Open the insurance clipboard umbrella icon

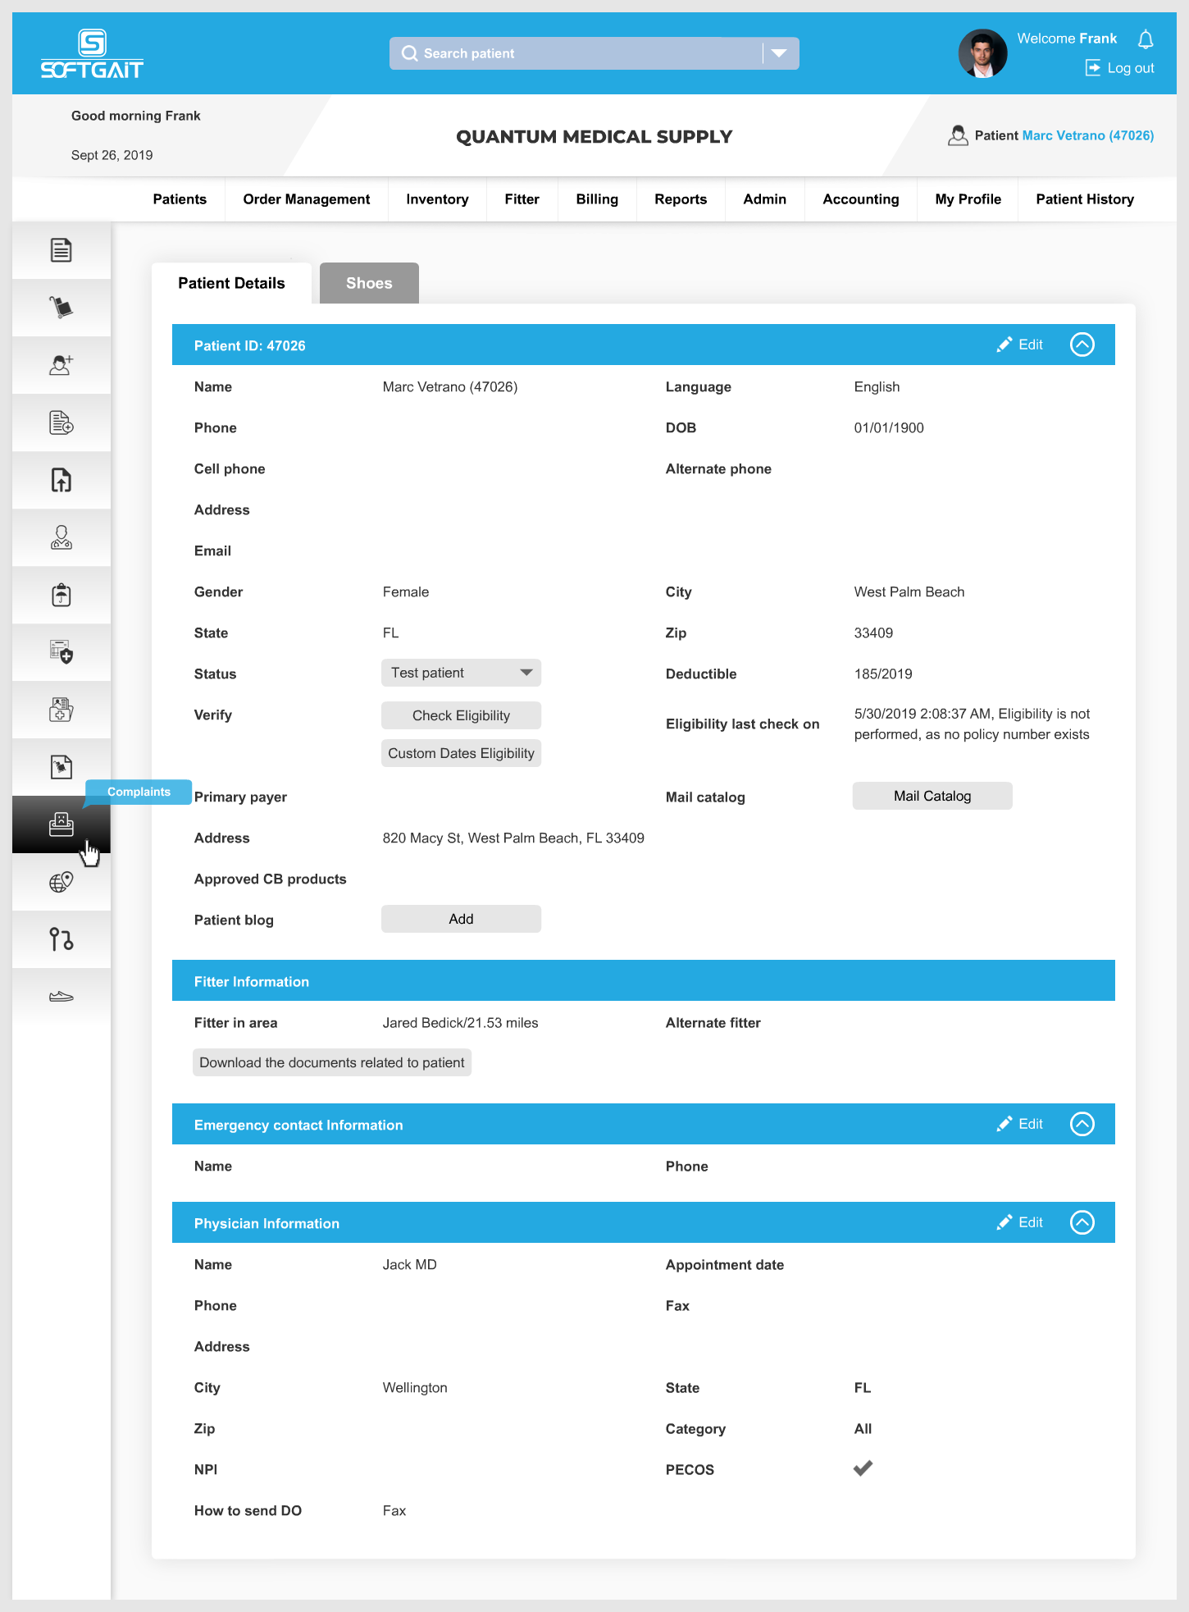pos(61,595)
